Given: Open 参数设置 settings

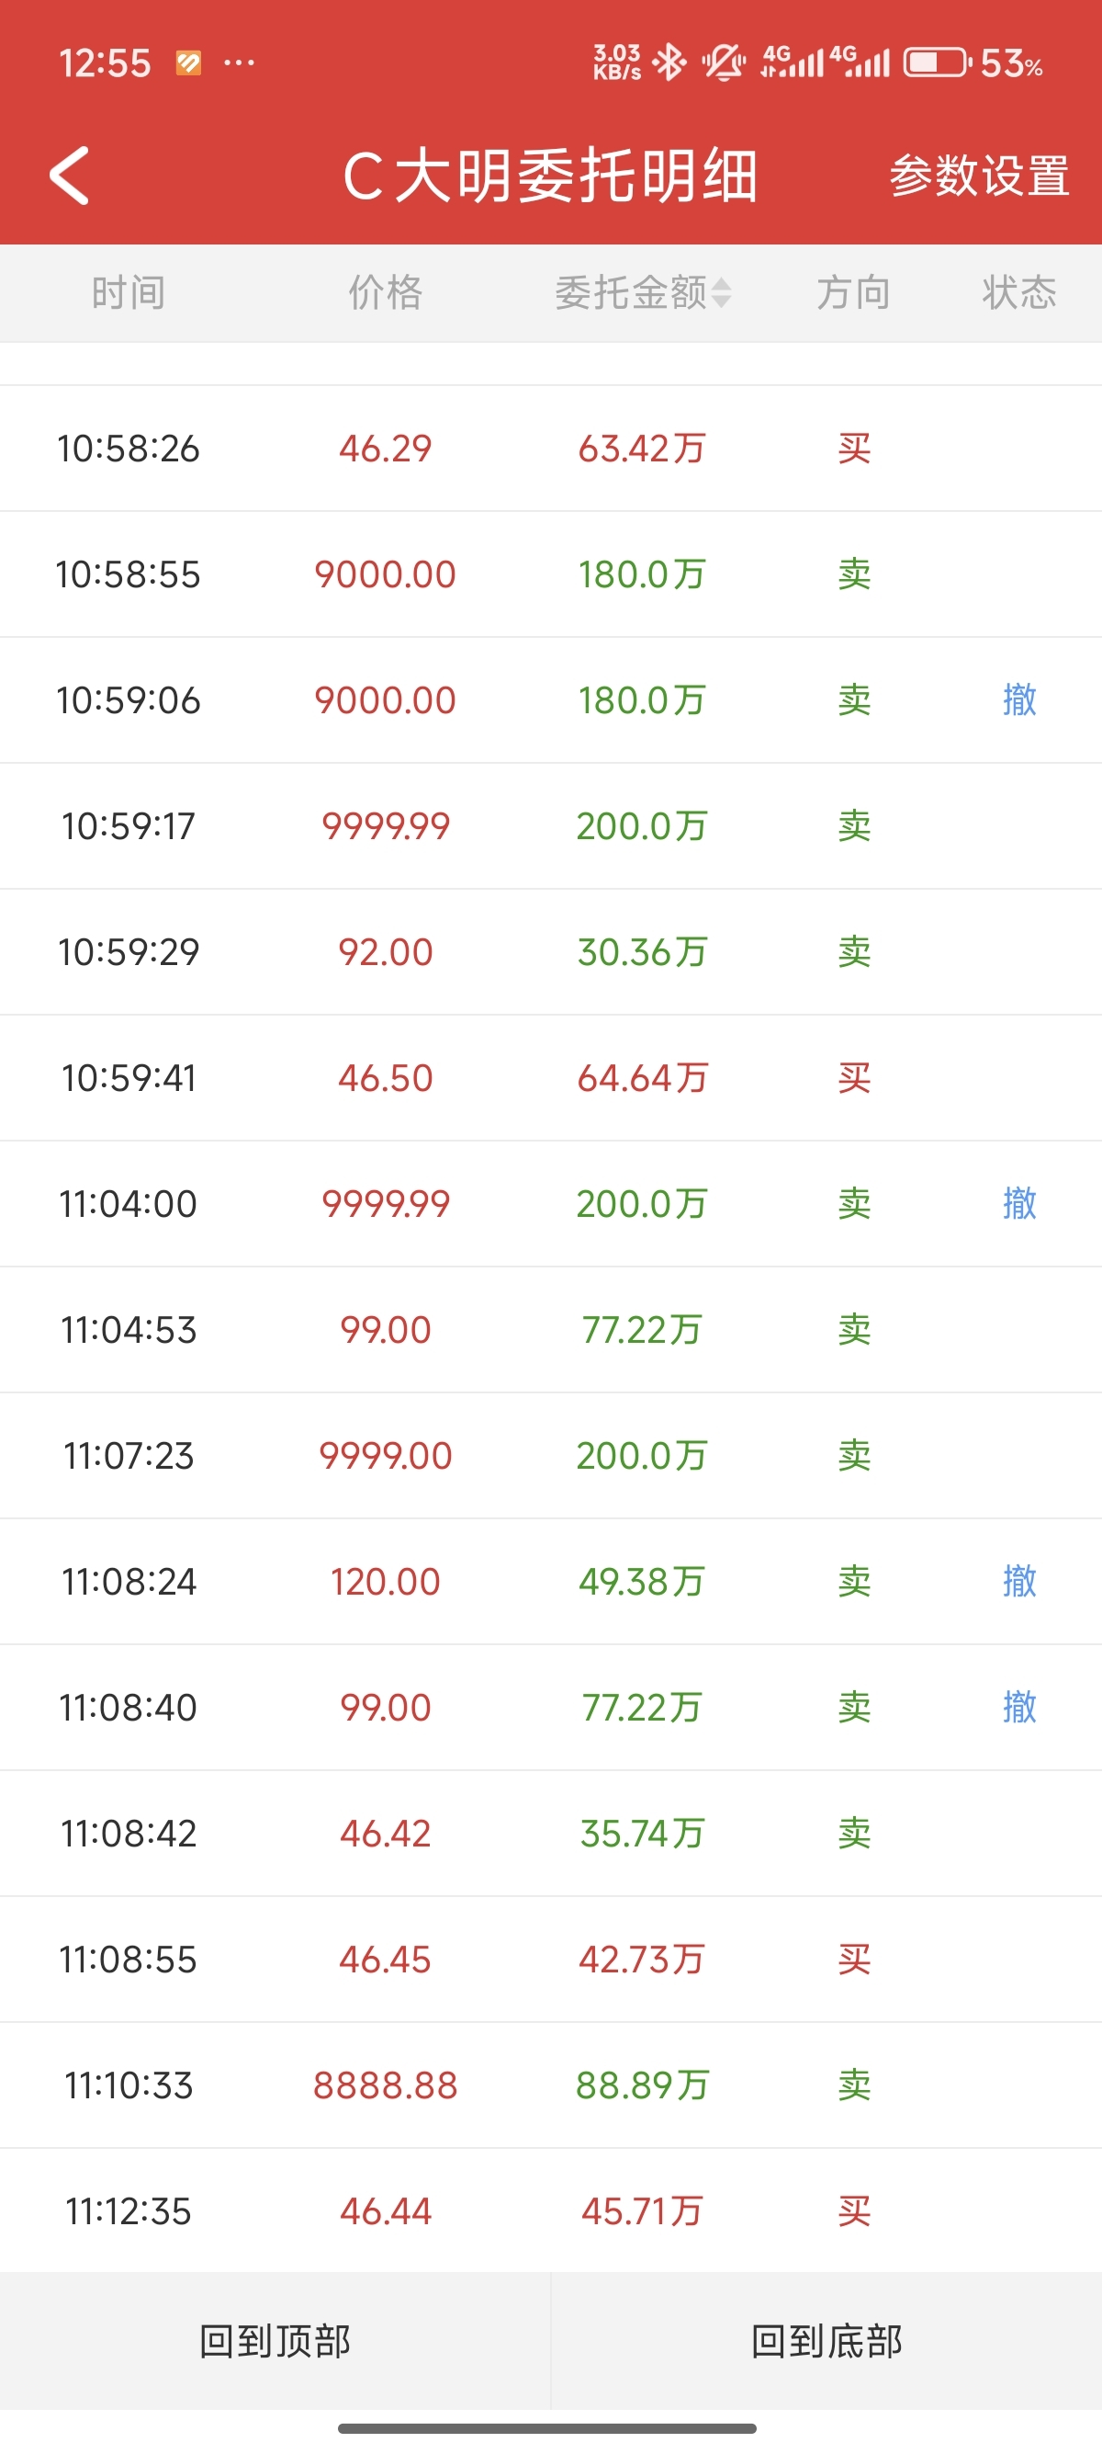Looking at the screenshot, I should [x=979, y=177].
